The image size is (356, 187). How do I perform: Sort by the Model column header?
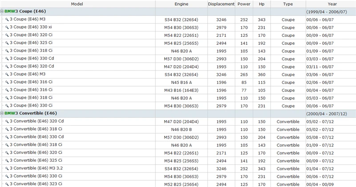(77, 4)
